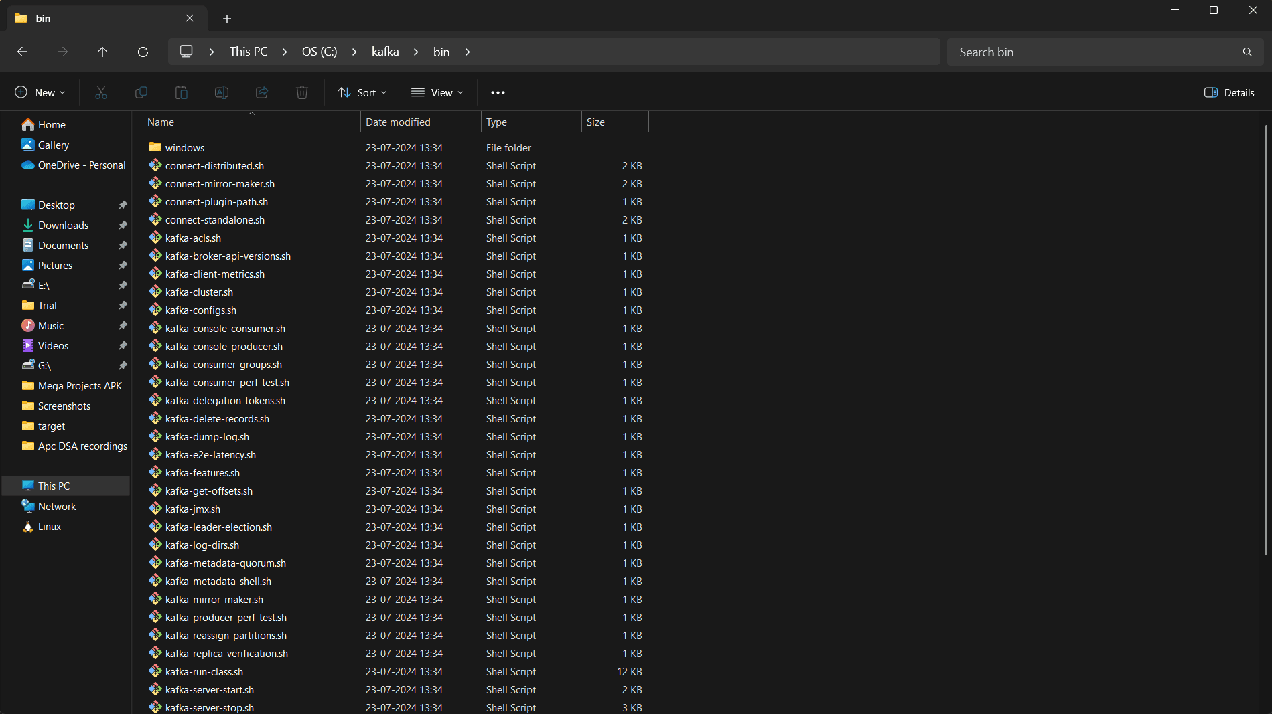Click the search magnifier icon
Screen dimensions: 1272x714
[1247, 52]
